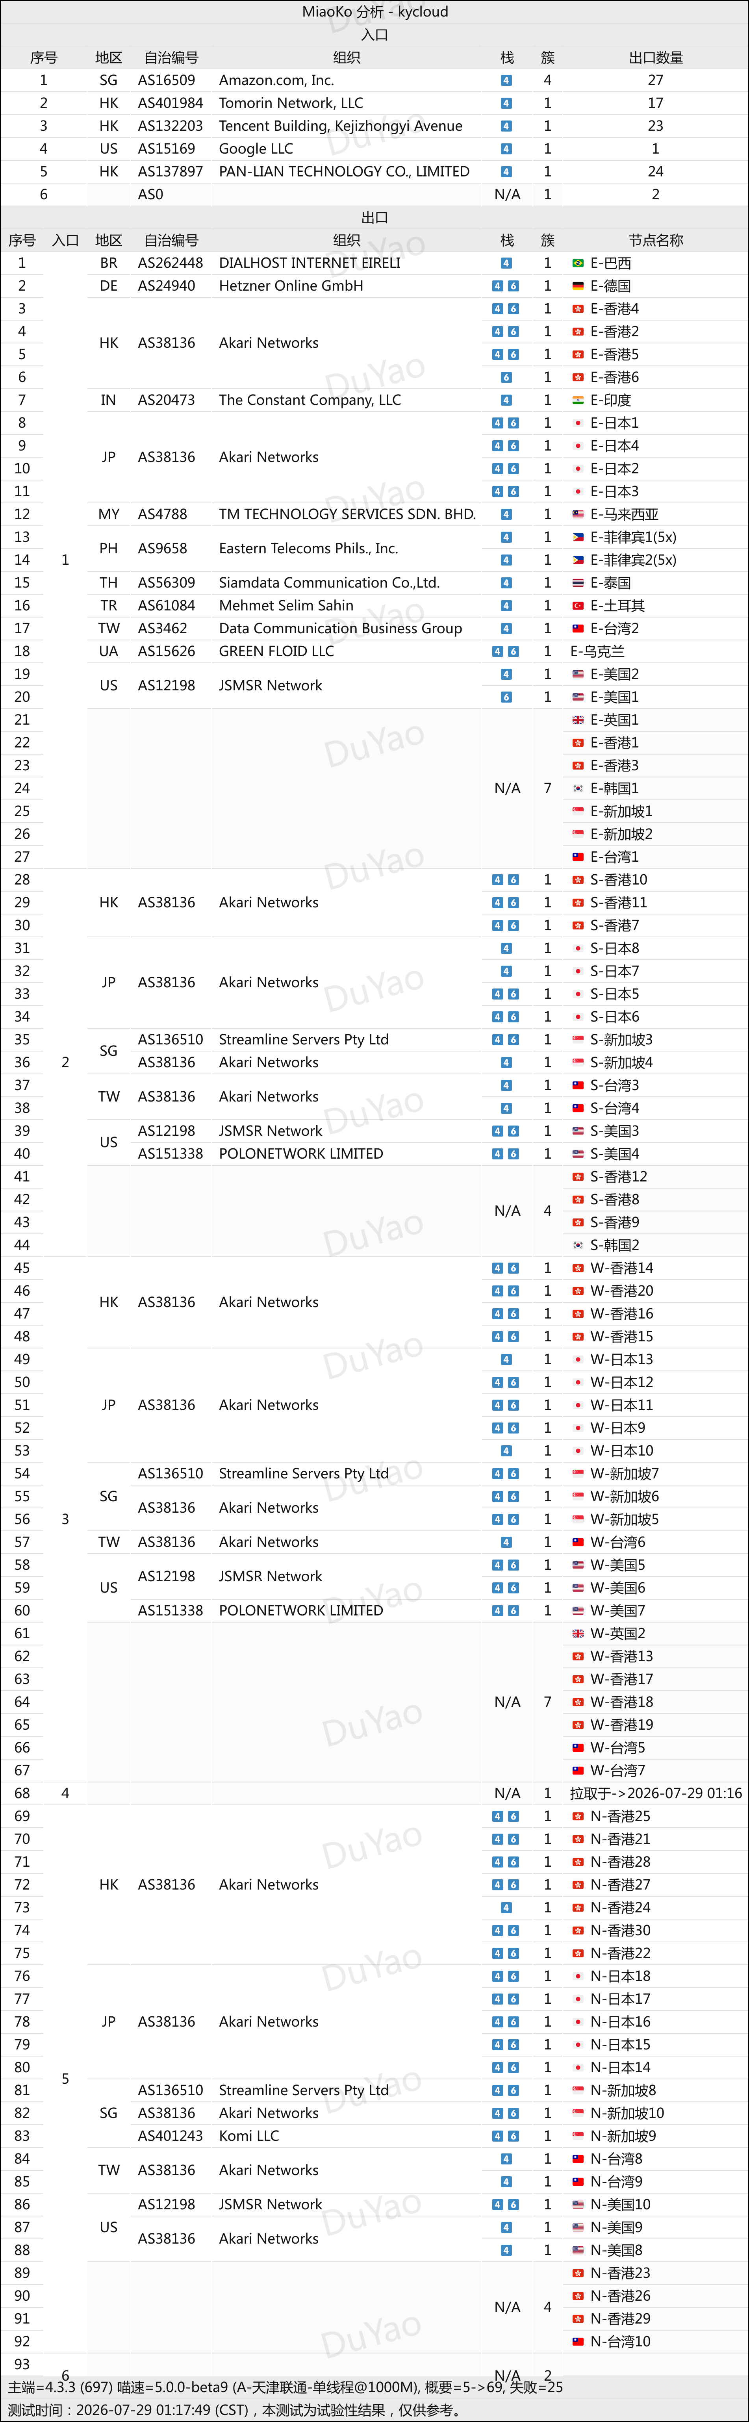749x2422 pixels.
Task: Pick the Singapore flag next to E-新加坡1
Action: click(578, 811)
